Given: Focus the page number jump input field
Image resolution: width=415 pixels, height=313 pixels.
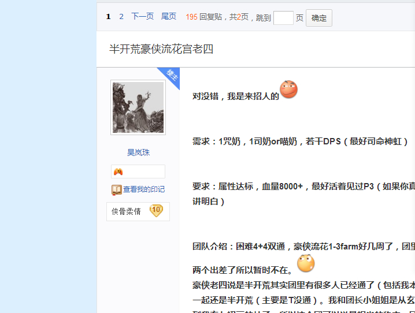Looking at the screenshot, I should point(283,18).
